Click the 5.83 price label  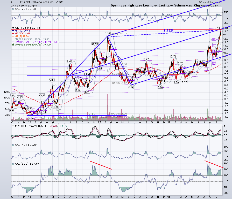[x=52, y=80]
